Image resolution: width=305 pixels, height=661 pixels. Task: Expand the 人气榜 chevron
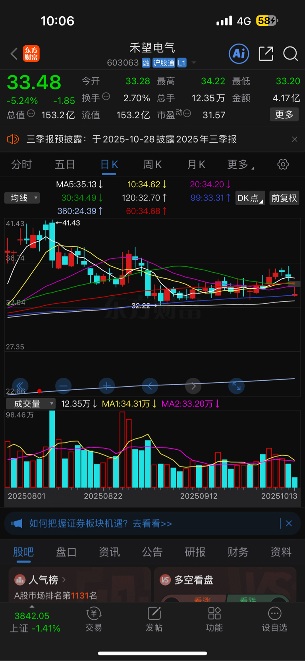pyautogui.click(x=64, y=580)
